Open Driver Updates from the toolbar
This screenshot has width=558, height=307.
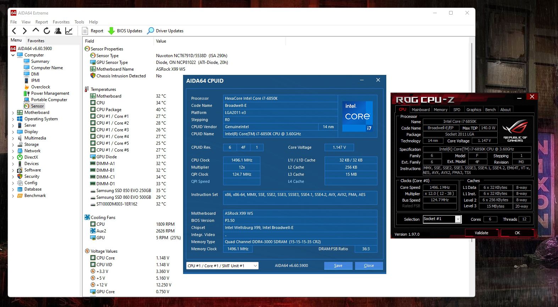(165, 31)
